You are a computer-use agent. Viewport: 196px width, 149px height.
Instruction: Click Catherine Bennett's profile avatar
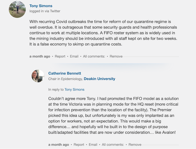(38, 76)
